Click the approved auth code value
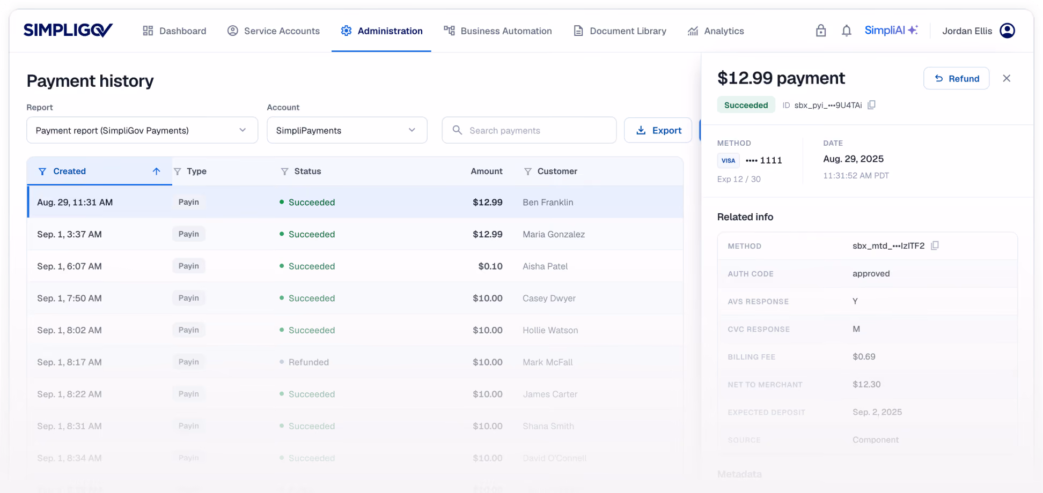The width and height of the screenshot is (1043, 493). pyautogui.click(x=871, y=273)
